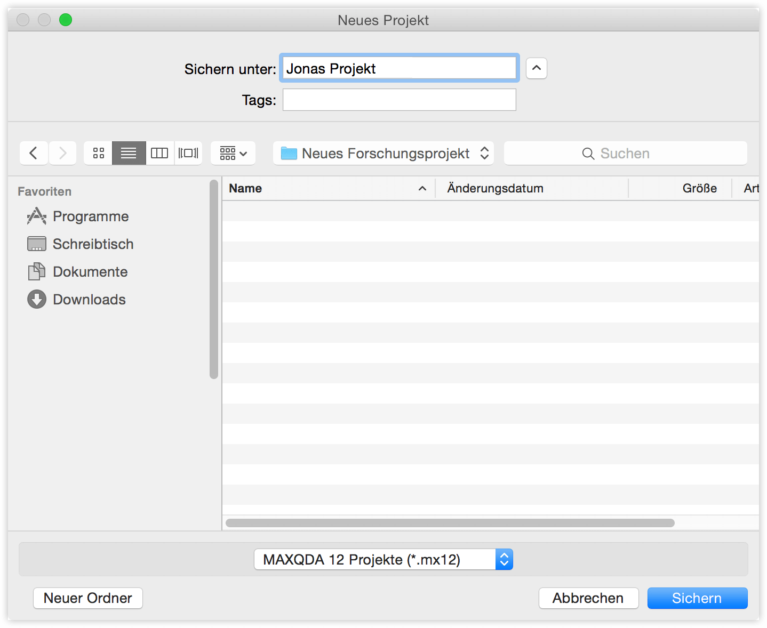Screen dimensions: 767x628
Task: Click the horizontal scrollbar of the file list
Action: 450,523
